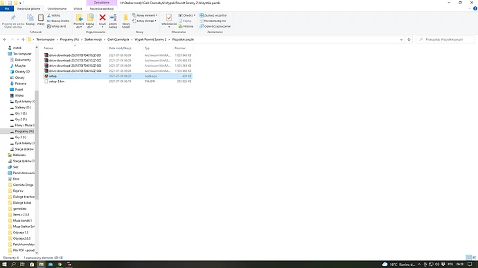This screenshot has height=268, width=478.
Task: Show hidden tray icons chevron
Action: [419, 265]
